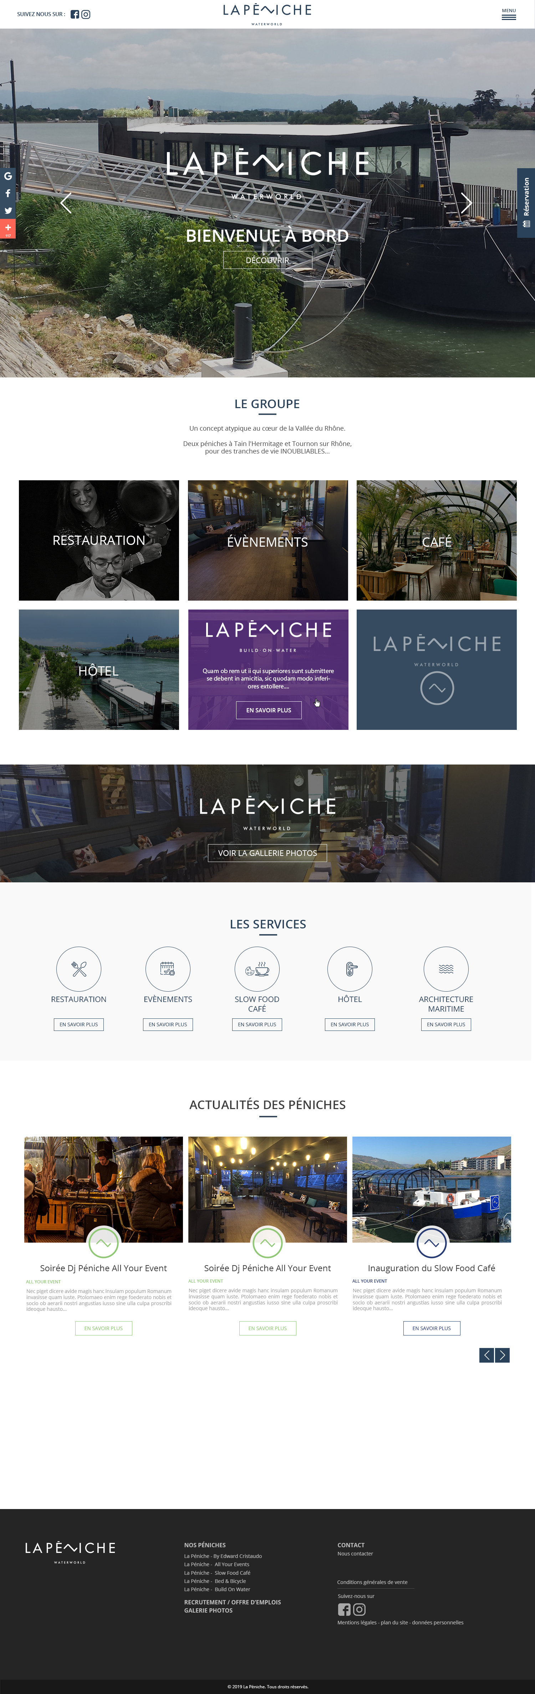Viewport: 535px width, 1694px height.
Task: Open the CAFÉ tile
Action: click(437, 540)
